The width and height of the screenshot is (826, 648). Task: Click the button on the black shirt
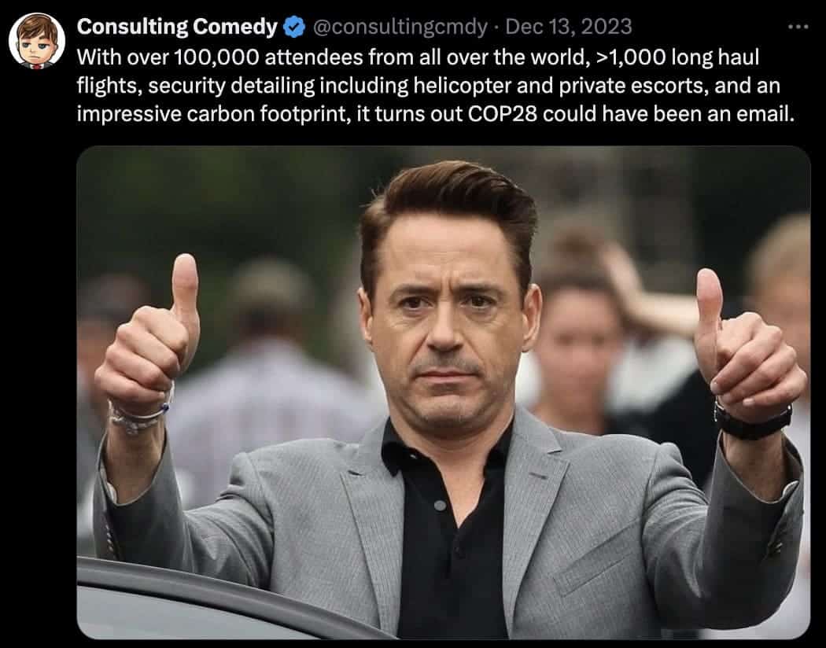[440, 506]
